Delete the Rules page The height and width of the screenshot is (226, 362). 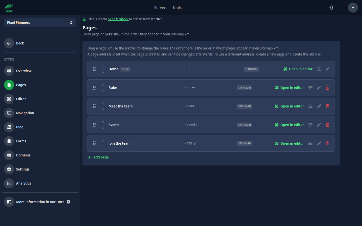328,88
